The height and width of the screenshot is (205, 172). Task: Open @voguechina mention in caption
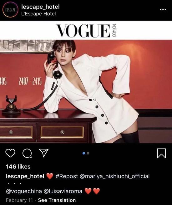[x=24, y=191]
